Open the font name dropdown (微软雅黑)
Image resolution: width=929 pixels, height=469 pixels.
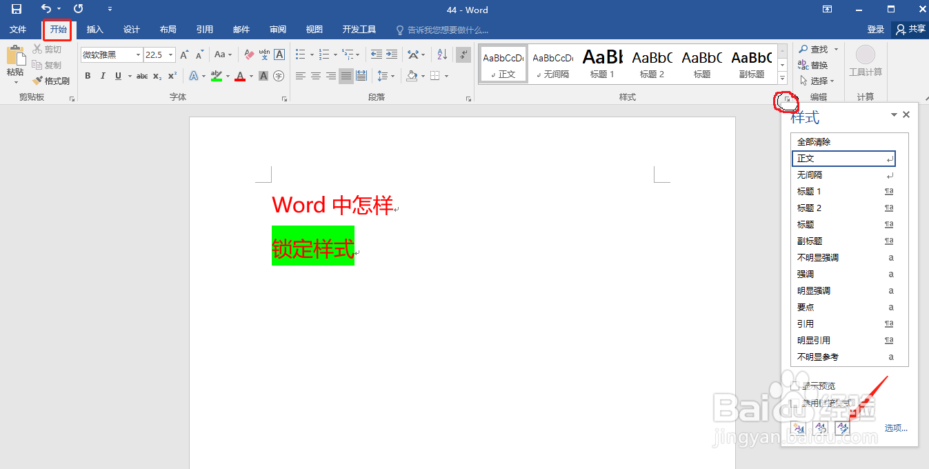139,54
